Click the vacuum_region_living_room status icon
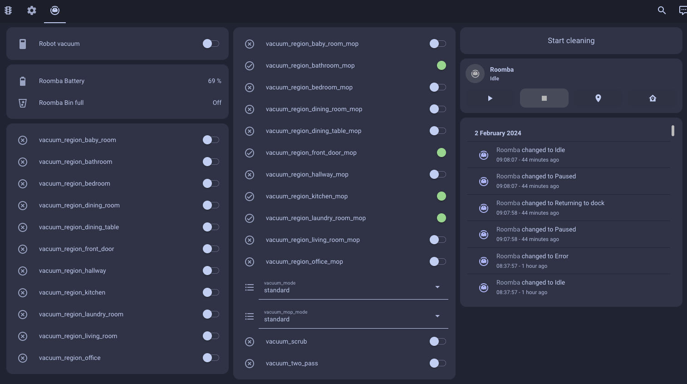Viewport: 687px width, 384px height. click(23, 336)
